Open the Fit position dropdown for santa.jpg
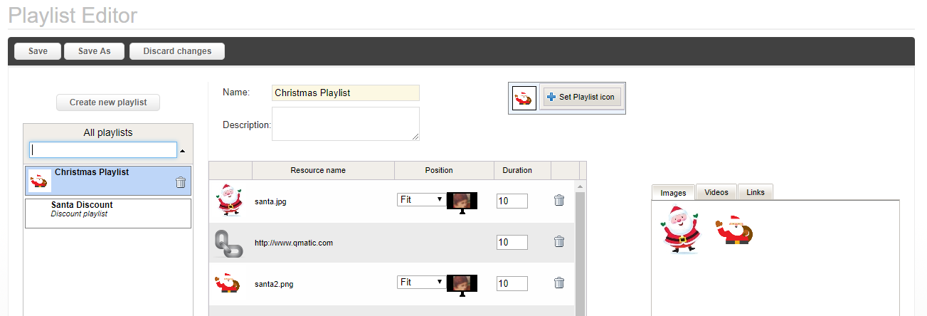Screen dimensions: 927x316 click(420, 200)
